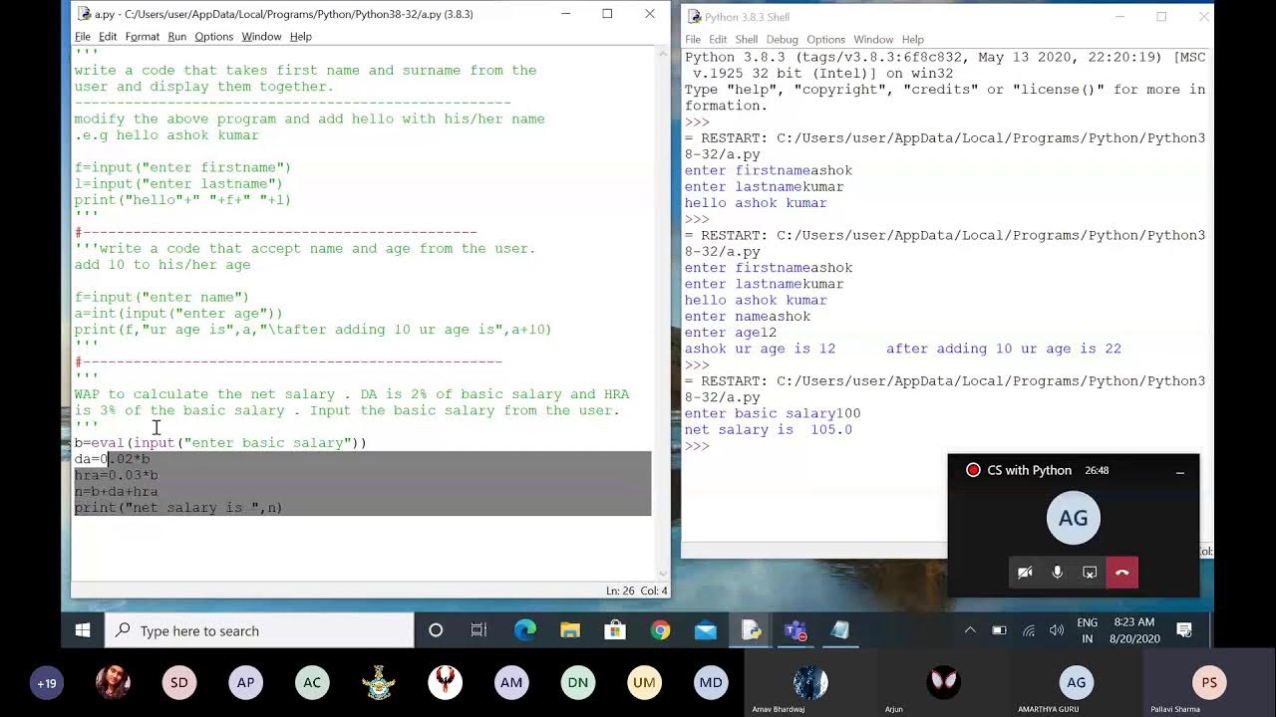
Task: Open the Windows Start menu
Action: click(83, 630)
